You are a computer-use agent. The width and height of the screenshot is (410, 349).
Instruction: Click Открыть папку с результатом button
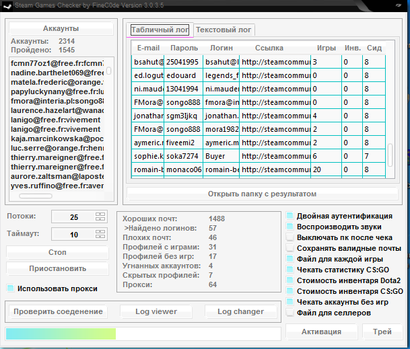pos(263,194)
